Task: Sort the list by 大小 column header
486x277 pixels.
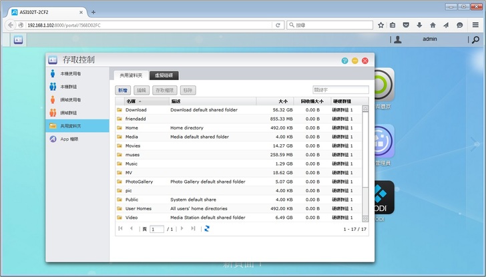Action: coord(282,101)
